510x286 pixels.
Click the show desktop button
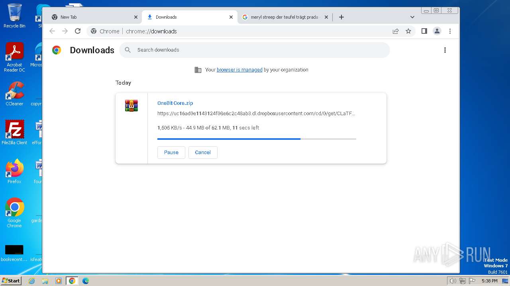click(x=506, y=281)
